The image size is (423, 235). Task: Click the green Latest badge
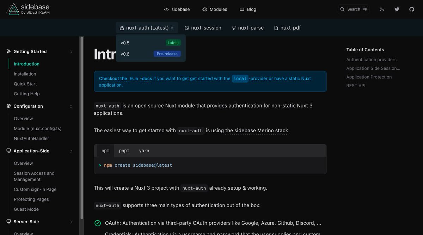173,43
